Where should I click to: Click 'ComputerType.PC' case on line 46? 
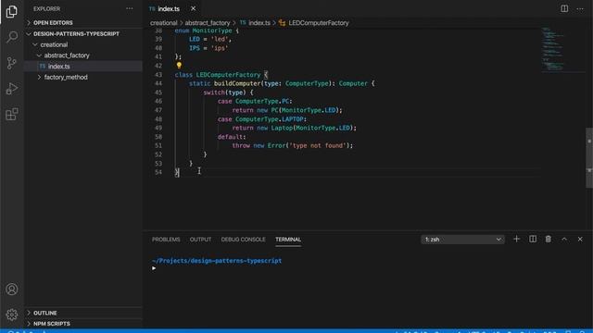tap(262, 101)
